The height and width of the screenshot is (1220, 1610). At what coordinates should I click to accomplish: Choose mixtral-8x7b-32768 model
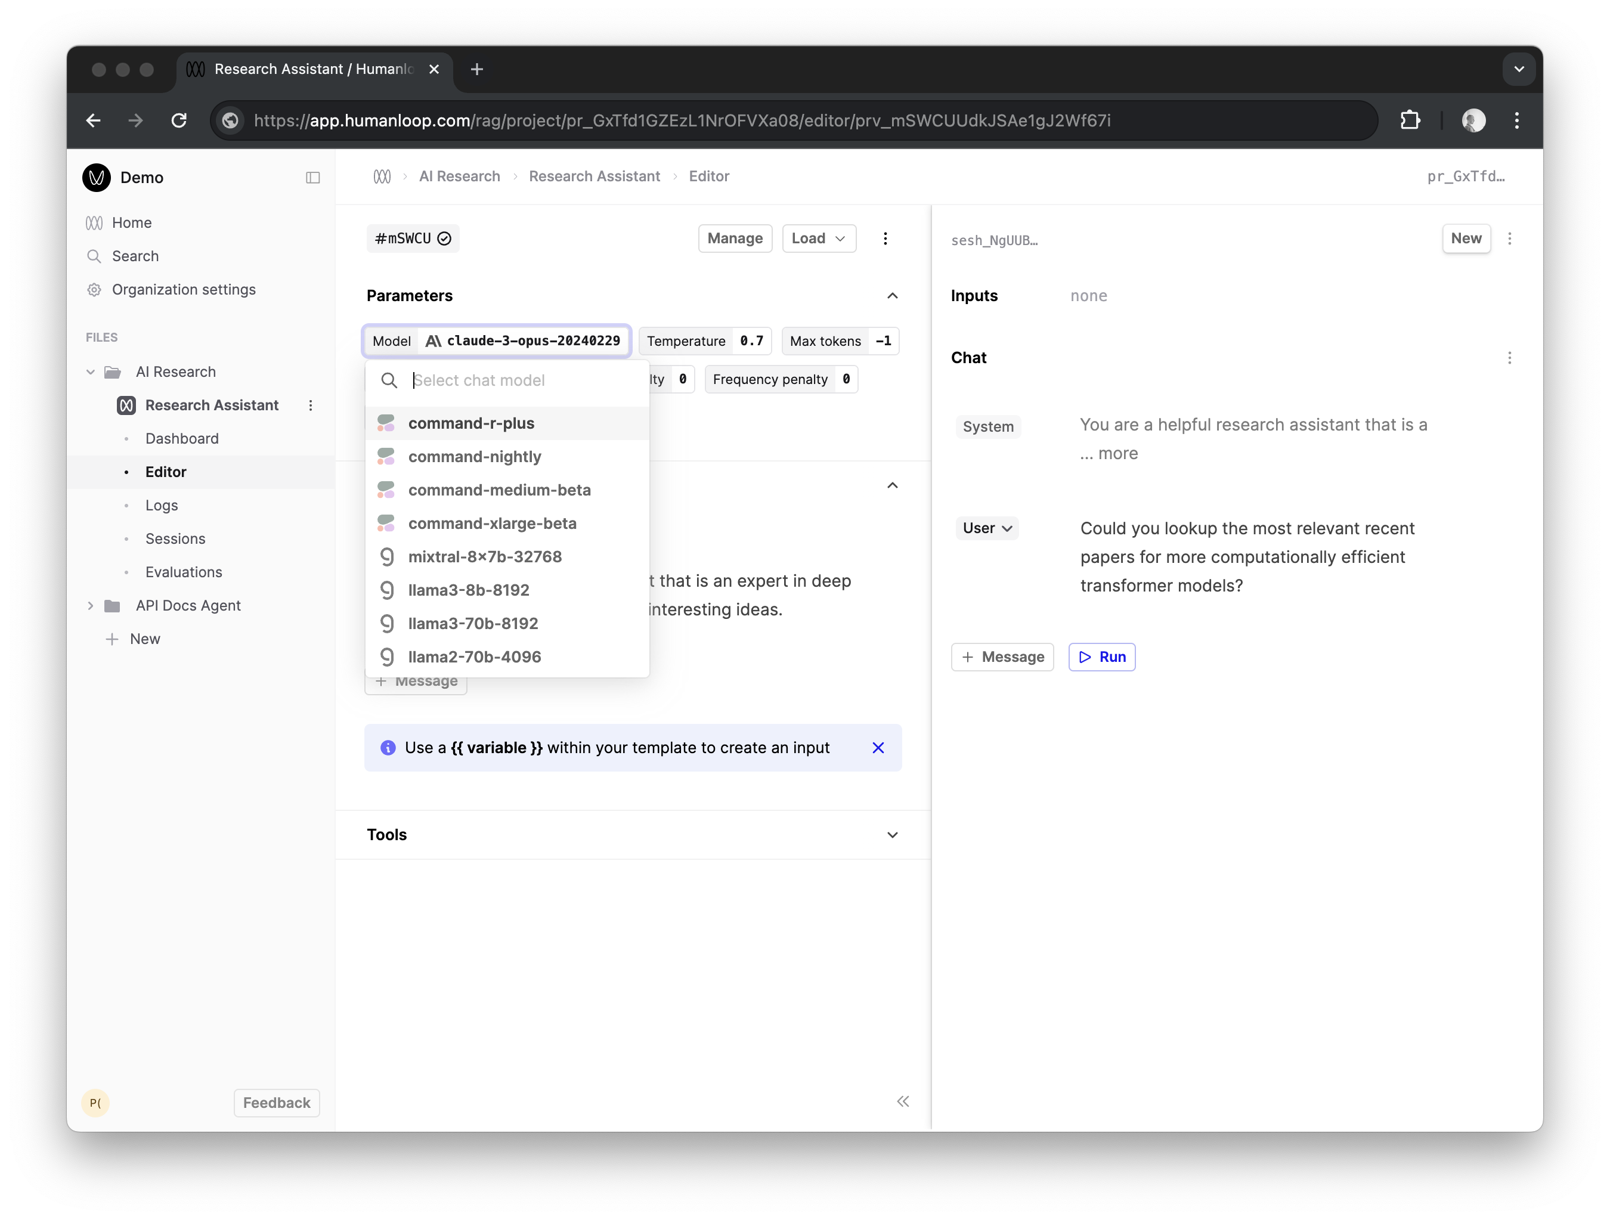click(507, 557)
